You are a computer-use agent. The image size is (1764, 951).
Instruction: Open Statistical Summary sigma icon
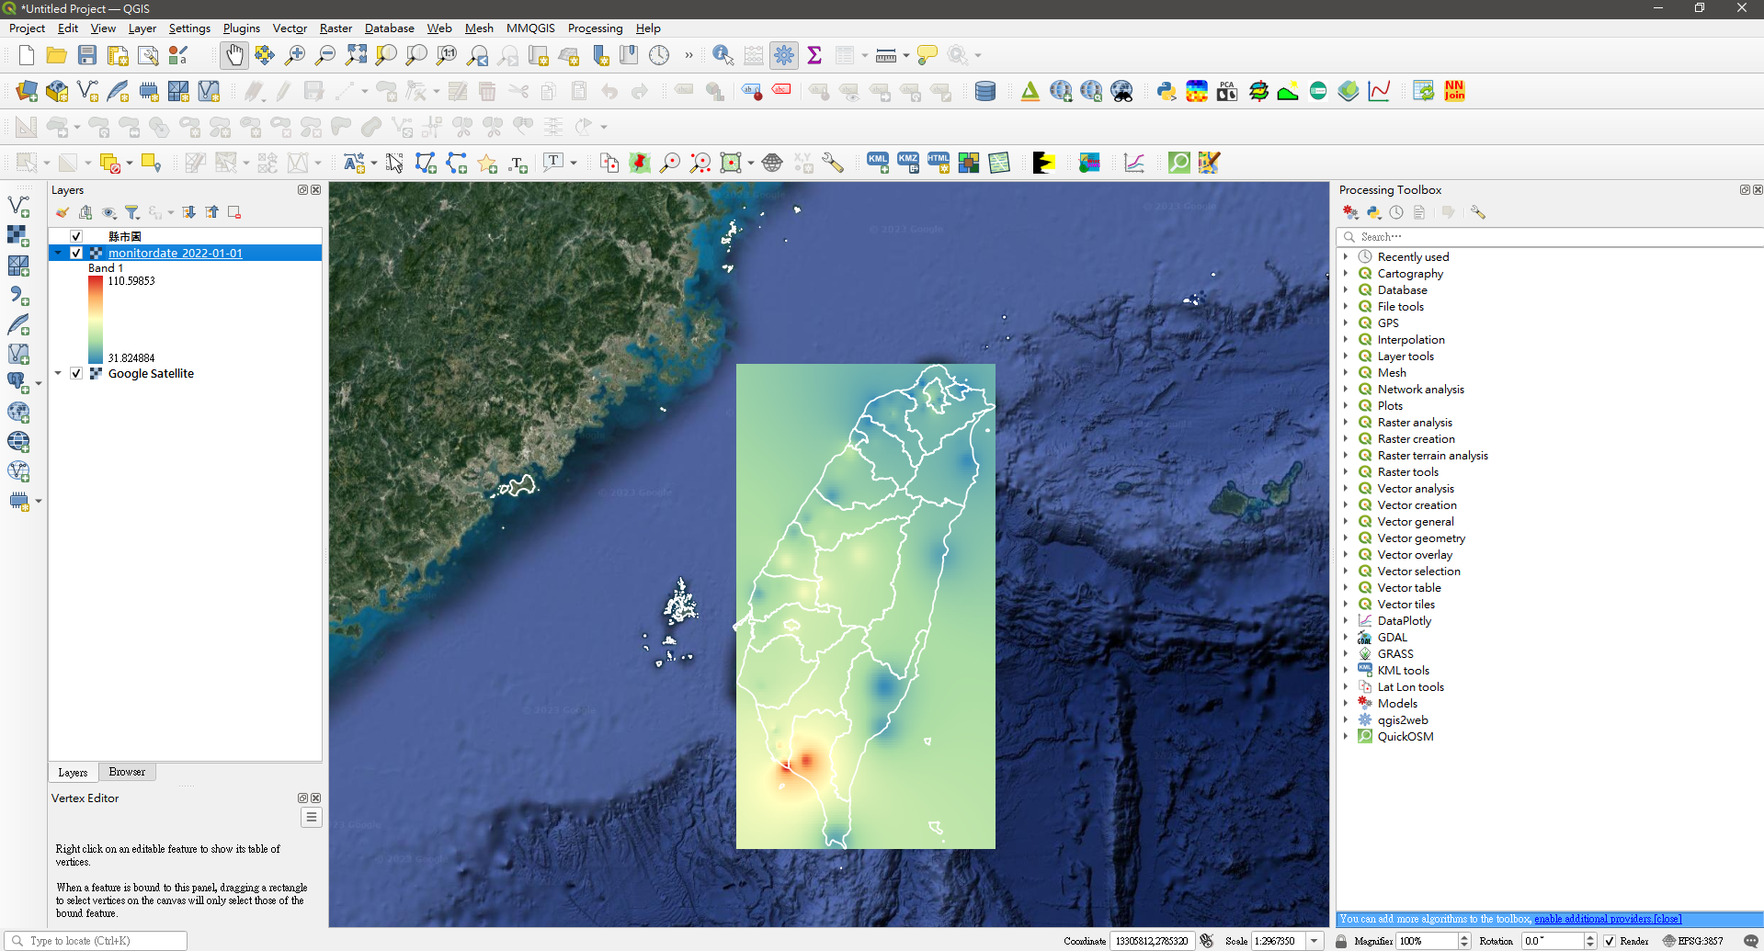point(814,55)
